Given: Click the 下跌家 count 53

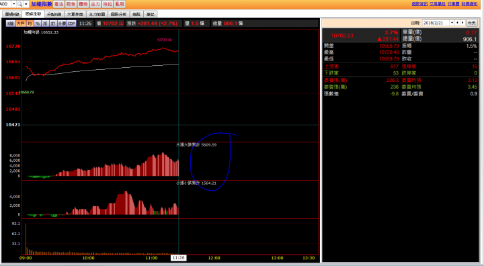Looking at the screenshot, I should (x=396, y=73).
